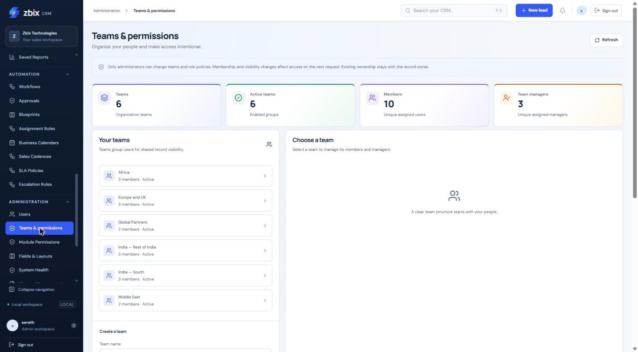The width and height of the screenshot is (638, 352).
Task: Open the notifications bell icon
Action: (563, 10)
